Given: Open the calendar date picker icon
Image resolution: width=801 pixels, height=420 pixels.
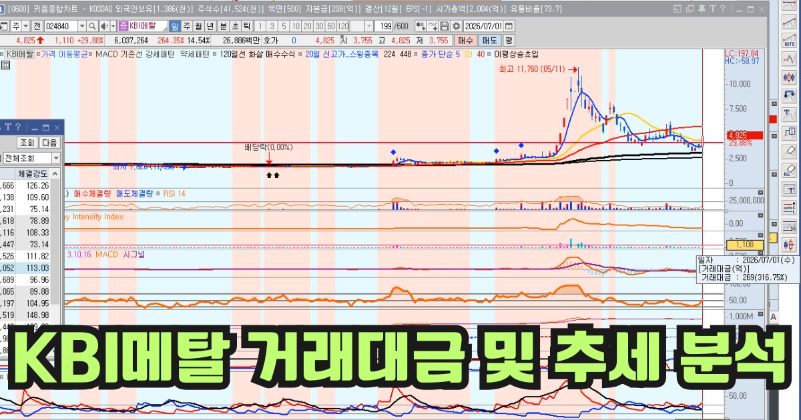Looking at the screenshot, I should click(x=509, y=26).
